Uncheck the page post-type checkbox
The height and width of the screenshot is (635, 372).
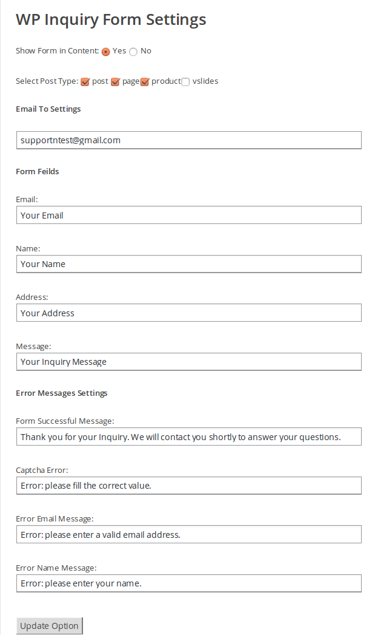[115, 82]
